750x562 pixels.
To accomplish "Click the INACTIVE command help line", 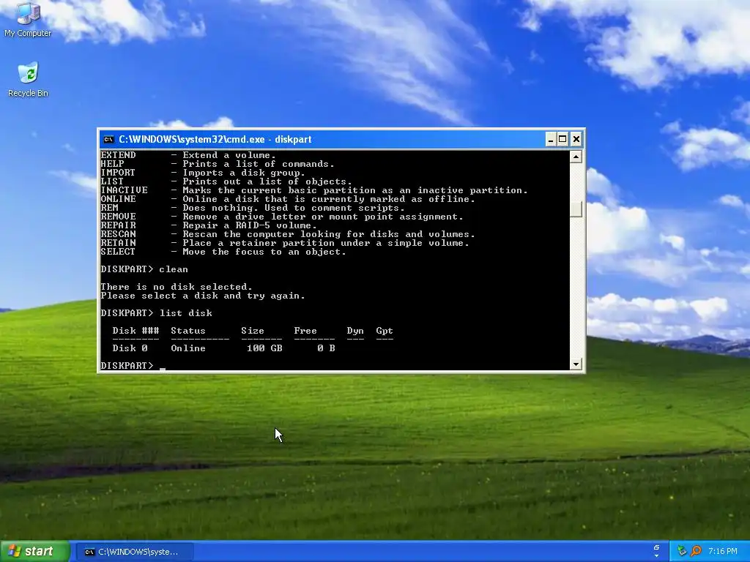I will [x=314, y=190].
